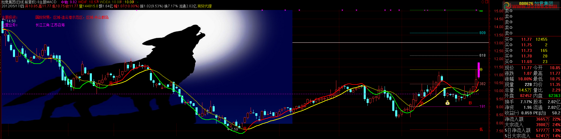Click the 买② bid price 11.75
Image resolution: width=561 pixels, height=139 pixels.
tap(527, 45)
